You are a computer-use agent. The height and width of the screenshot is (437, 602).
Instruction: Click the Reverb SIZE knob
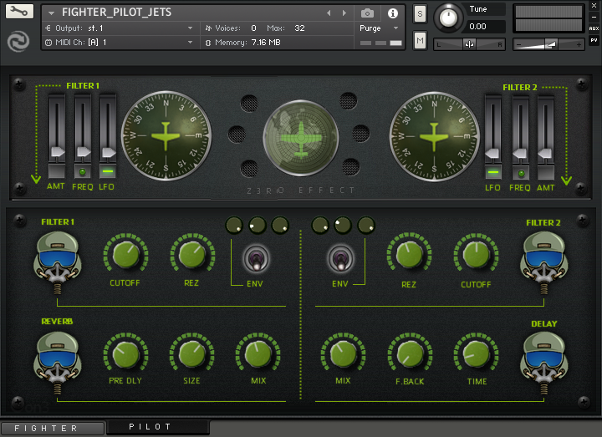(192, 354)
